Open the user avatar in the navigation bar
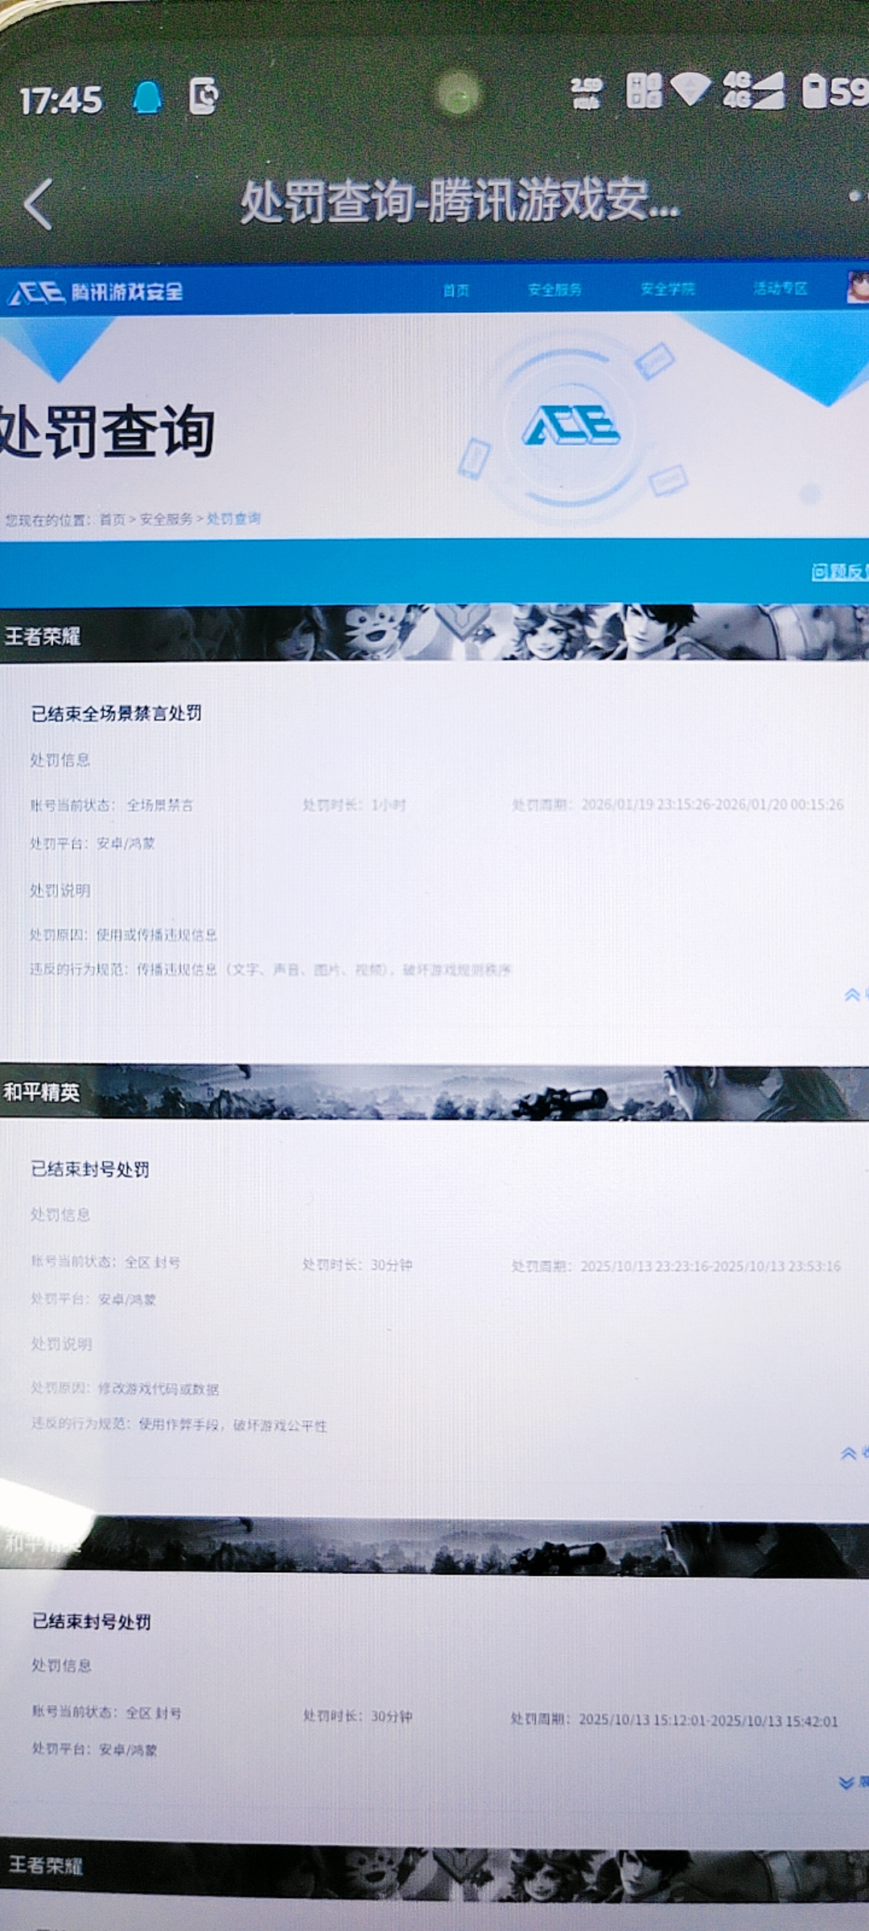 pos(858,288)
